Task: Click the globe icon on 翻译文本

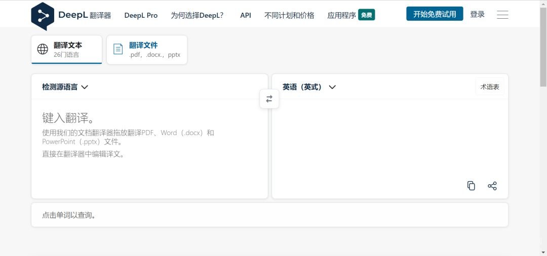Action: click(43, 49)
